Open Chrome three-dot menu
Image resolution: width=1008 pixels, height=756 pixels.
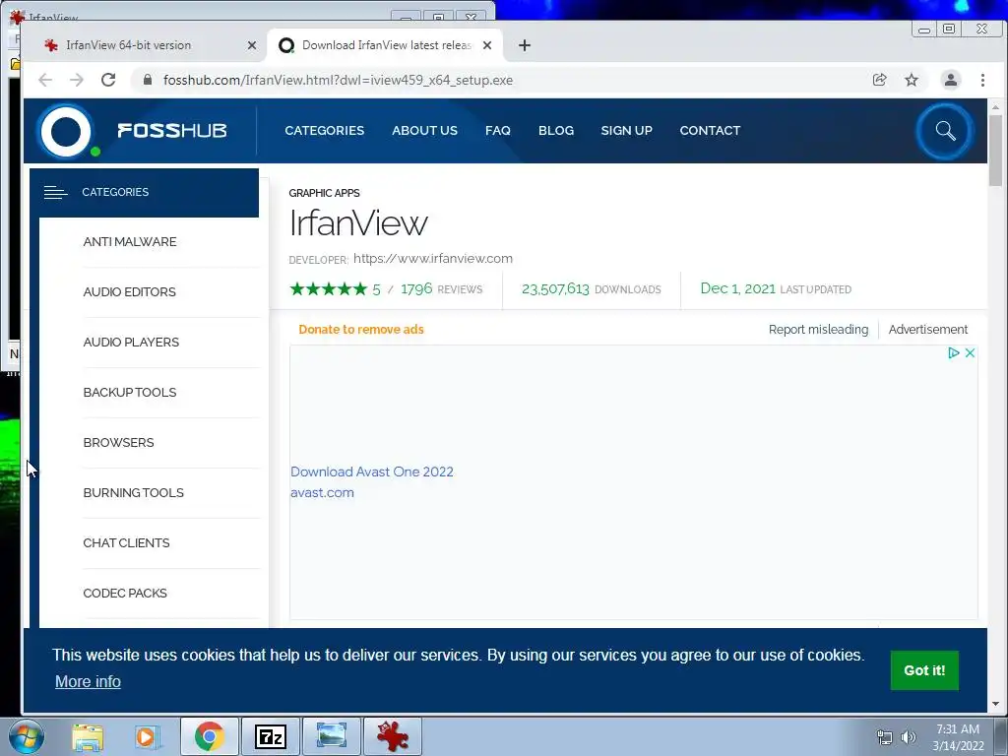pos(982,80)
